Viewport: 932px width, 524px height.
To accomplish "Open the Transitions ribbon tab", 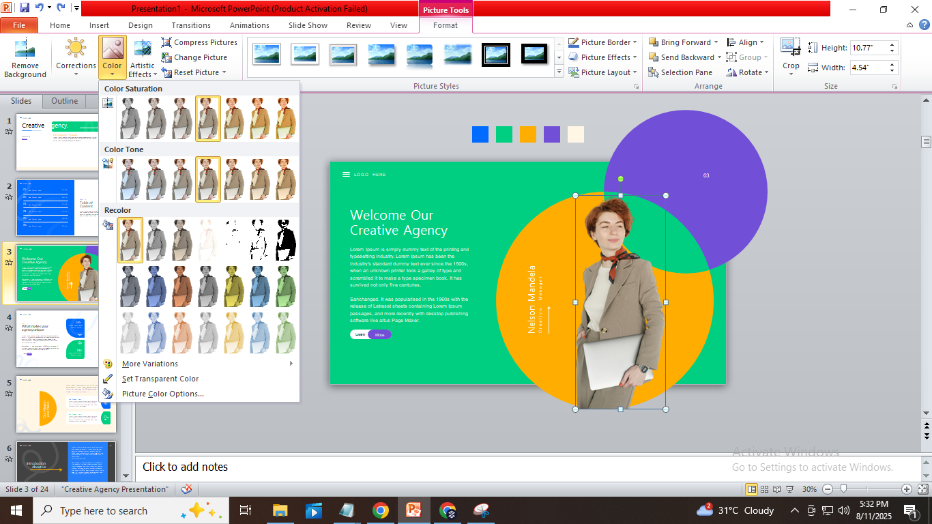I will [191, 25].
